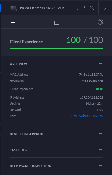This screenshot has height=175, width=112.
Task: Click the green 100% client experience value
Action: (x=99, y=89)
